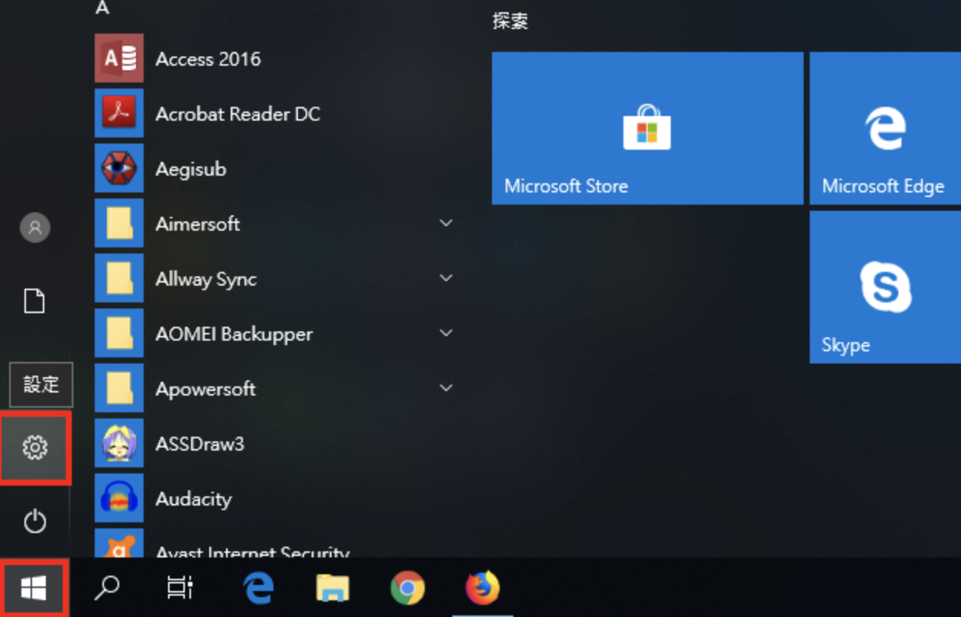Viewport: 961px width, 617px height.
Task: Open the Microsoft Edge tile
Action: tap(885, 128)
